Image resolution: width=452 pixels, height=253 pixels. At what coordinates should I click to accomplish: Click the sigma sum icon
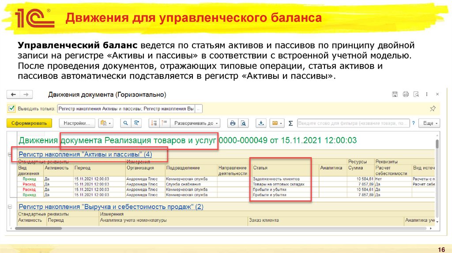[x=290, y=123]
